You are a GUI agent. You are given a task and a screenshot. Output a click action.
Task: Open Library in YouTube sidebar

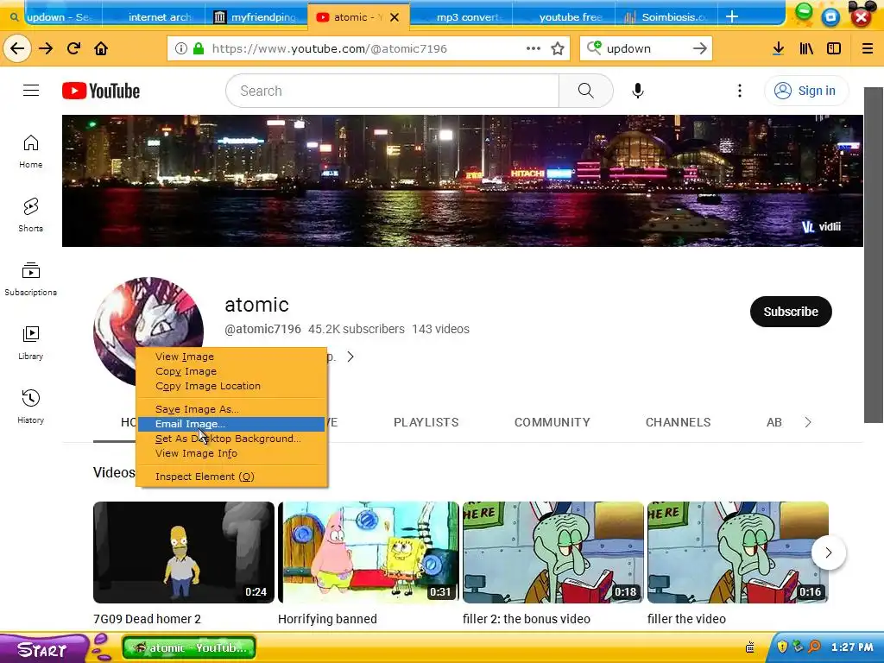point(30,343)
